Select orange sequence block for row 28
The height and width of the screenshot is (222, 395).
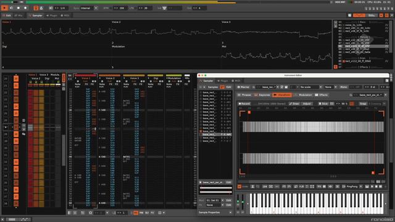(x=16, y=134)
